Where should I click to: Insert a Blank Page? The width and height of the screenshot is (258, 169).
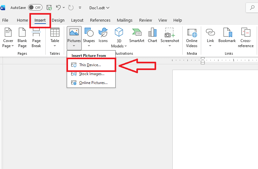click(22, 38)
